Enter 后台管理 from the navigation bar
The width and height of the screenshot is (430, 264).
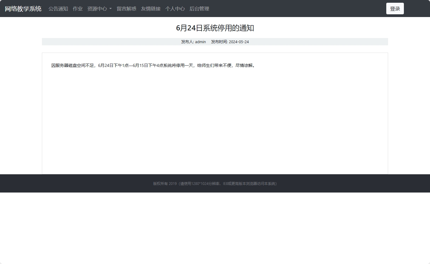tap(199, 9)
